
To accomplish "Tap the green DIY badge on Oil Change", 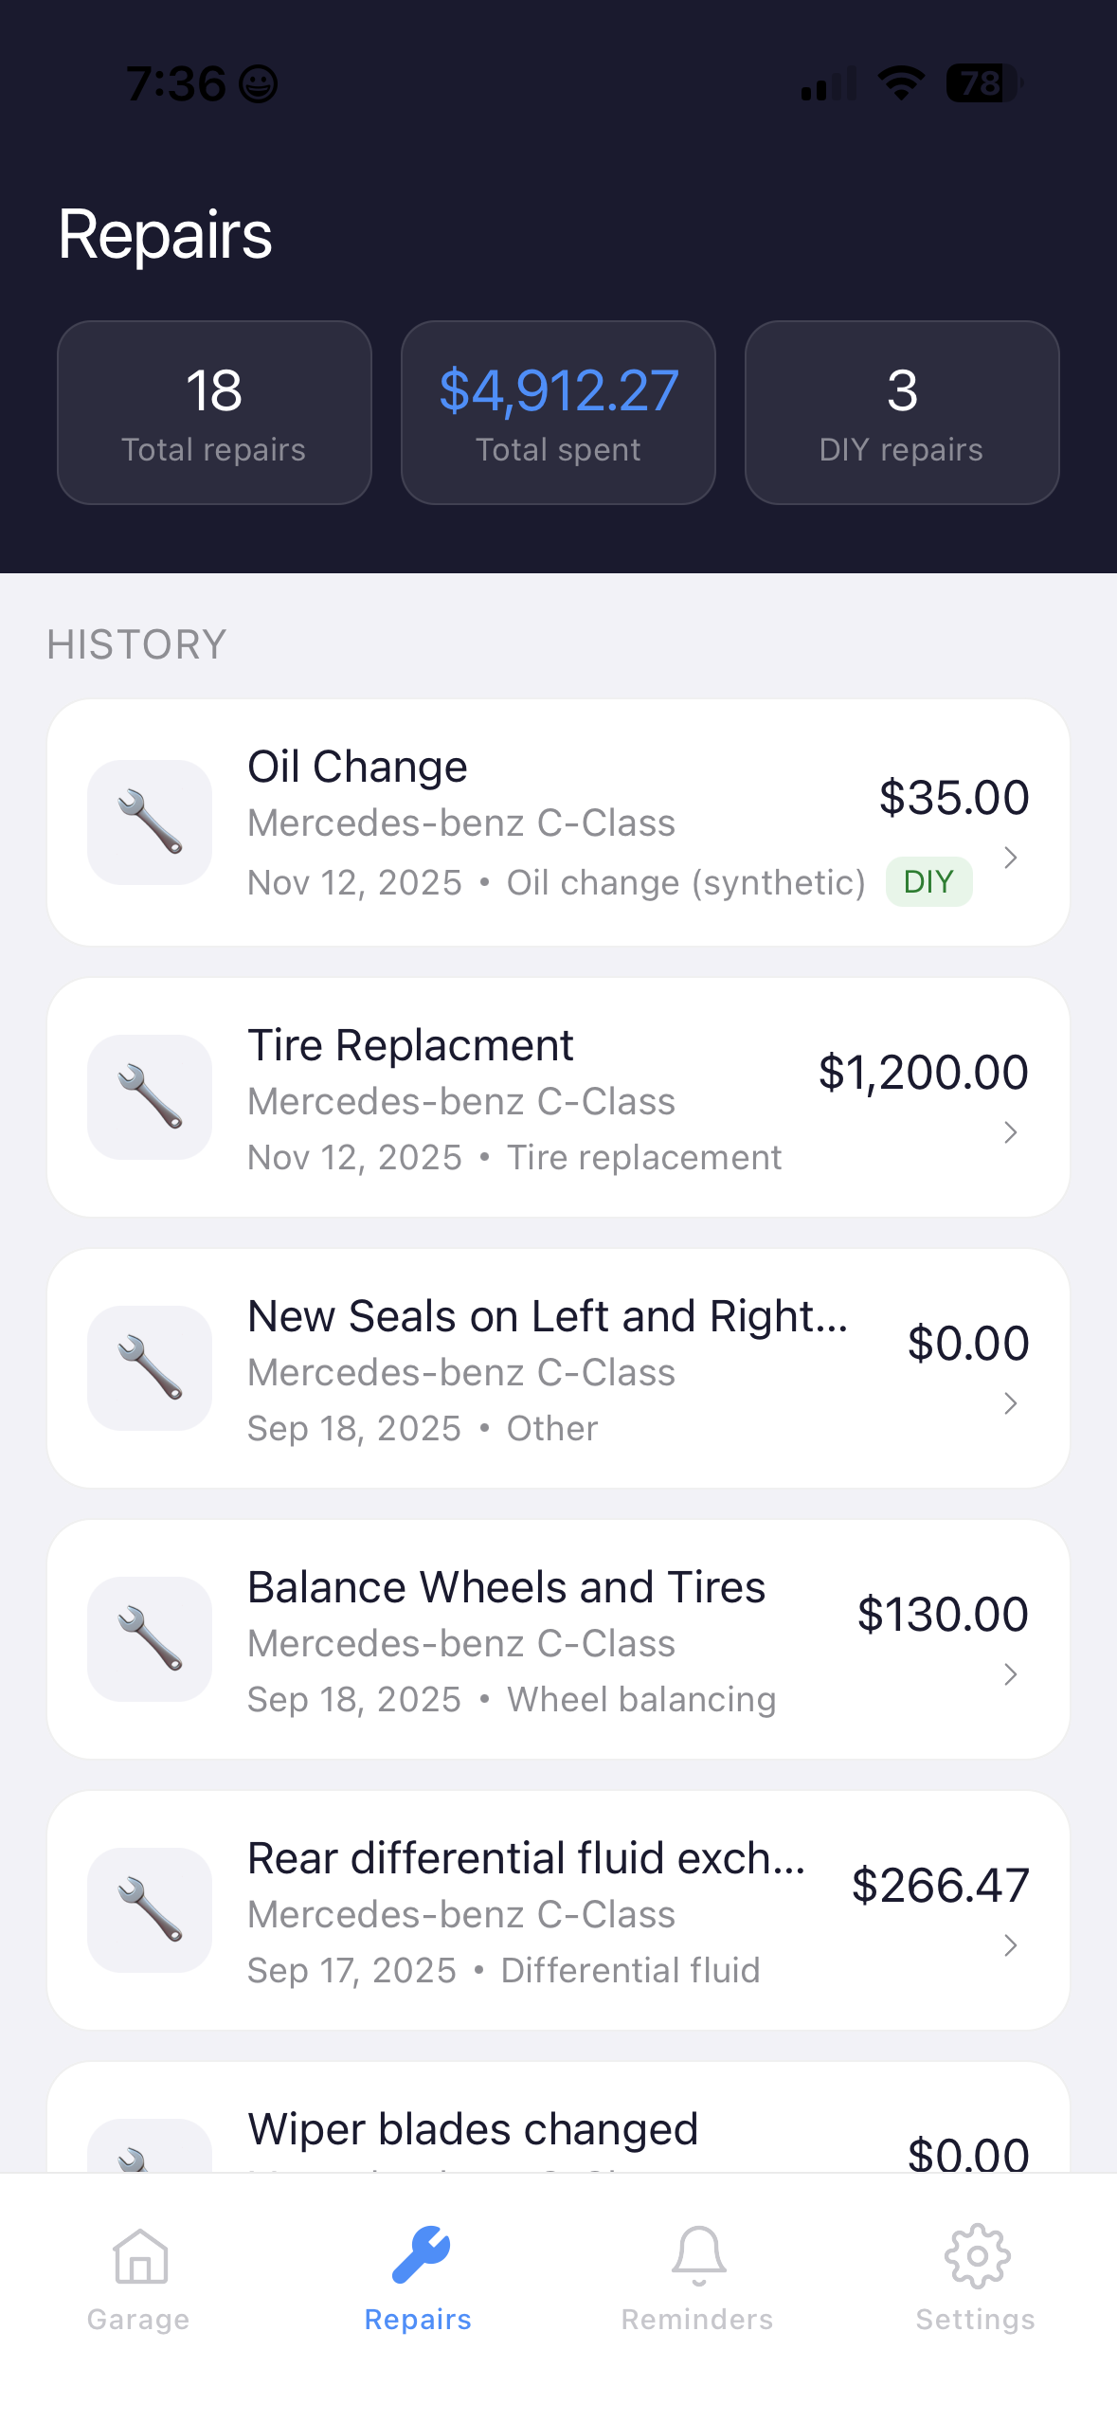I will (928, 882).
